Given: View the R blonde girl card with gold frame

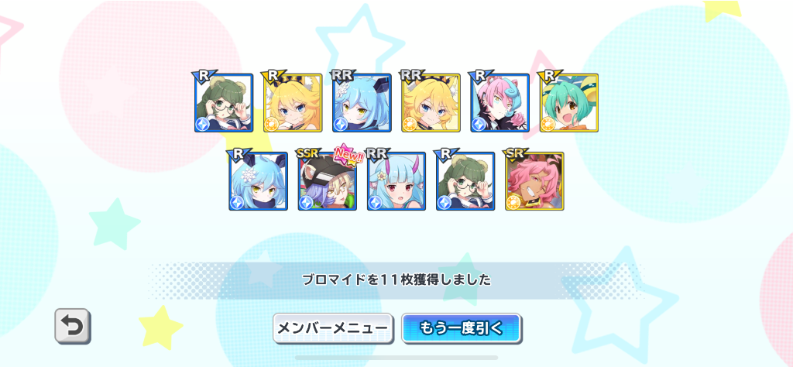Looking at the screenshot, I should pyautogui.click(x=293, y=103).
